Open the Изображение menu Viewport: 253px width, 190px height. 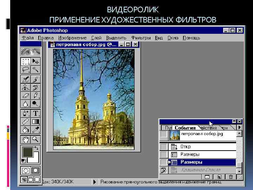(x=72, y=38)
